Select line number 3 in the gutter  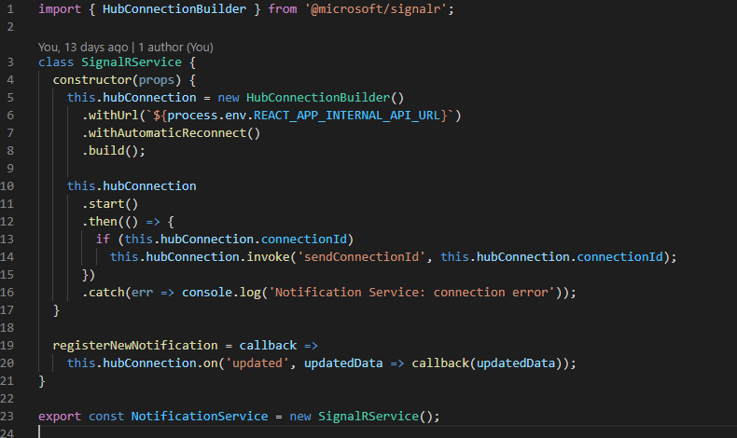pos(10,62)
